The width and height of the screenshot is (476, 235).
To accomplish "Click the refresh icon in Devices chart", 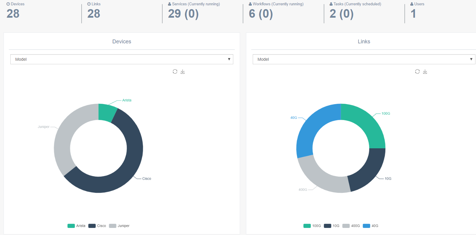I will pyautogui.click(x=175, y=72).
